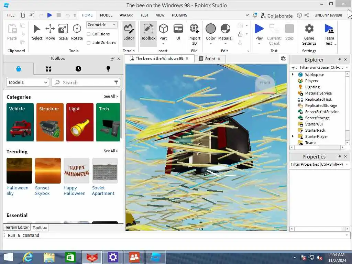Open the Color dropdown arrow
Viewport: 352px width, 264px height.
pyautogui.click(x=211, y=44)
